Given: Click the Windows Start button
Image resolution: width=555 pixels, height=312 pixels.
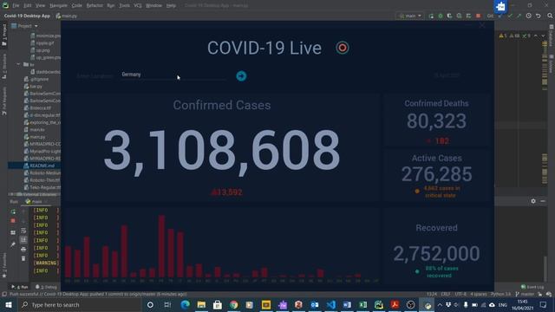Looking at the screenshot, I should point(8,304).
